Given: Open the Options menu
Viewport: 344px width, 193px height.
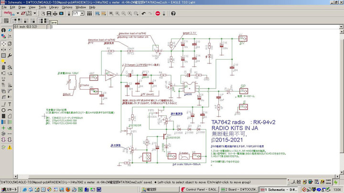Looking at the screenshot, I should 67,8.
